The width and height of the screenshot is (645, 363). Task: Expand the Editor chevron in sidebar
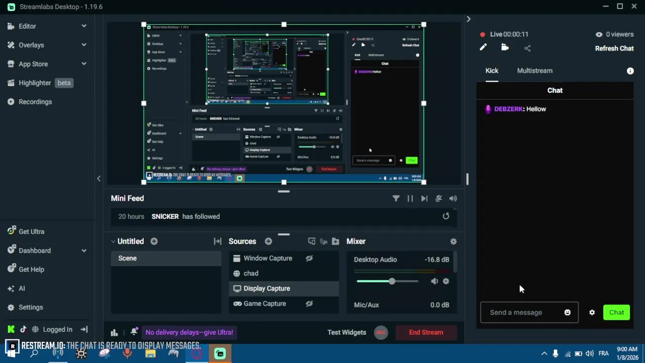[84, 26]
